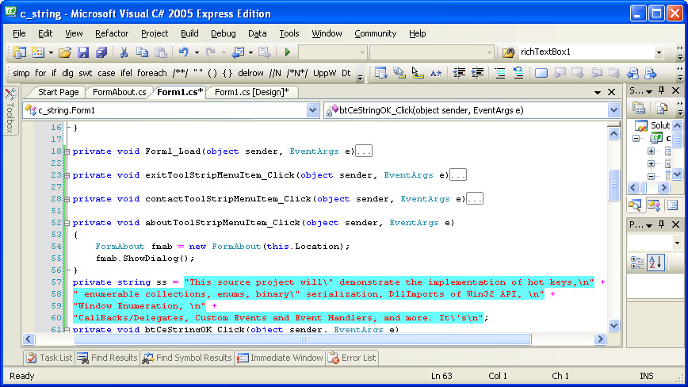Click the Paste toolbar icon
The image size is (688, 387).
161,52
